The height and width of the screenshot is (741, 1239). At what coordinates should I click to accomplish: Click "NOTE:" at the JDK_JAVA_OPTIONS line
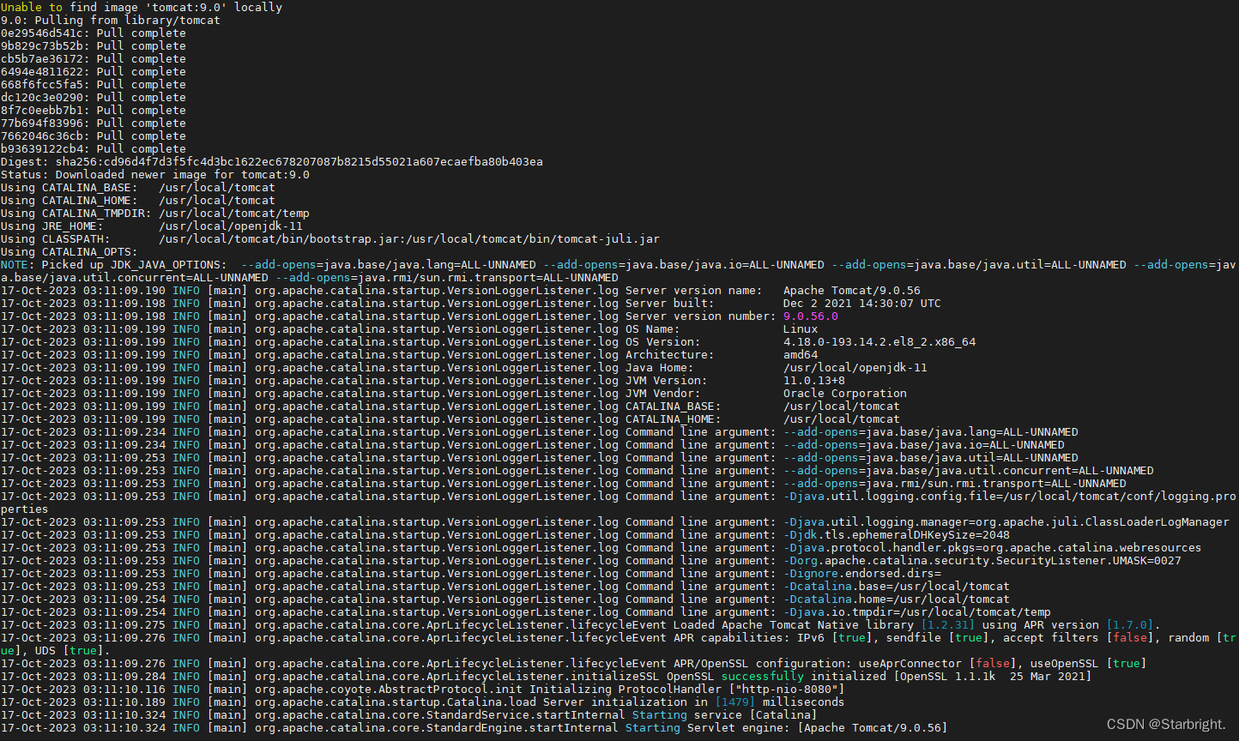click(x=17, y=264)
